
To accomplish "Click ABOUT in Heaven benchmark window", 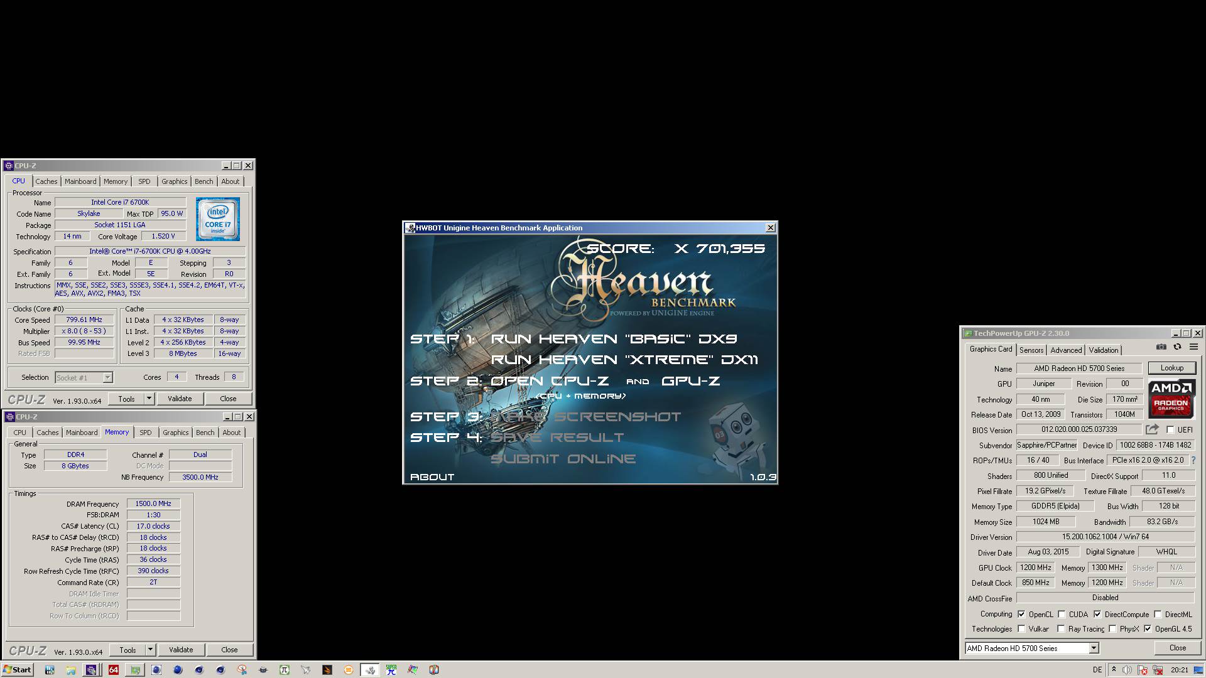I will [432, 477].
